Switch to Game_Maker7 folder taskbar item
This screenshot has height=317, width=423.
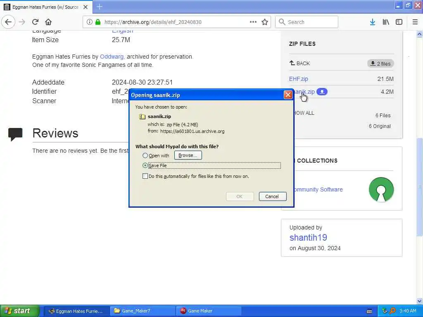tap(143, 311)
